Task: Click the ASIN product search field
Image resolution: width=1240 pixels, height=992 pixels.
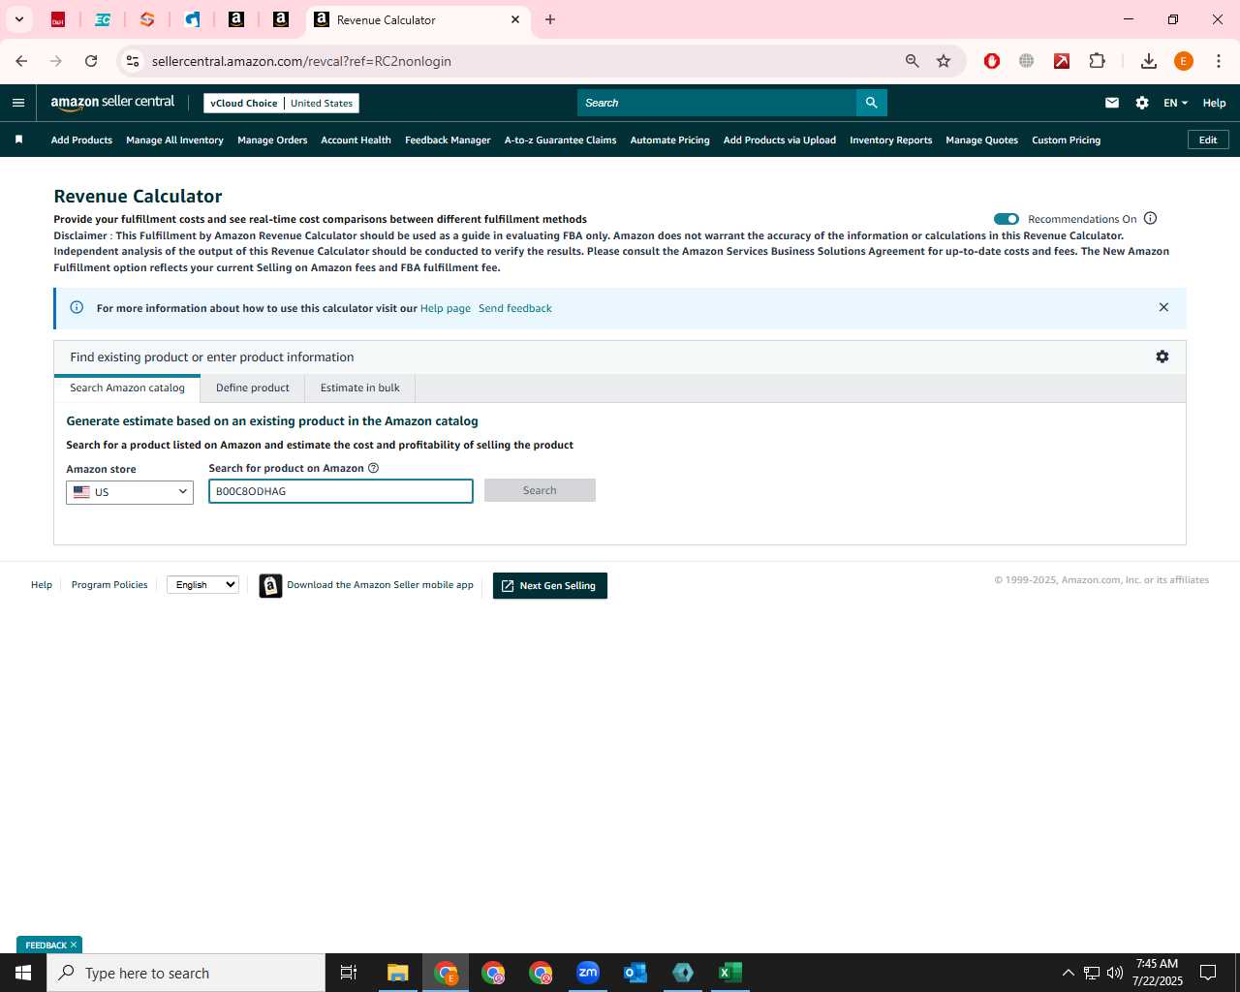Action: [341, 491]
